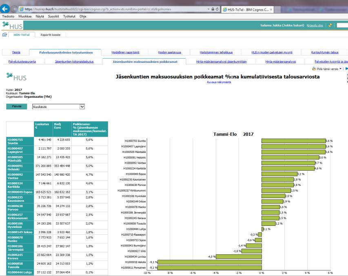Open the Kuntayhtymän talous tab
Viewport: 348px width, 276px height.
pos(325,52)
